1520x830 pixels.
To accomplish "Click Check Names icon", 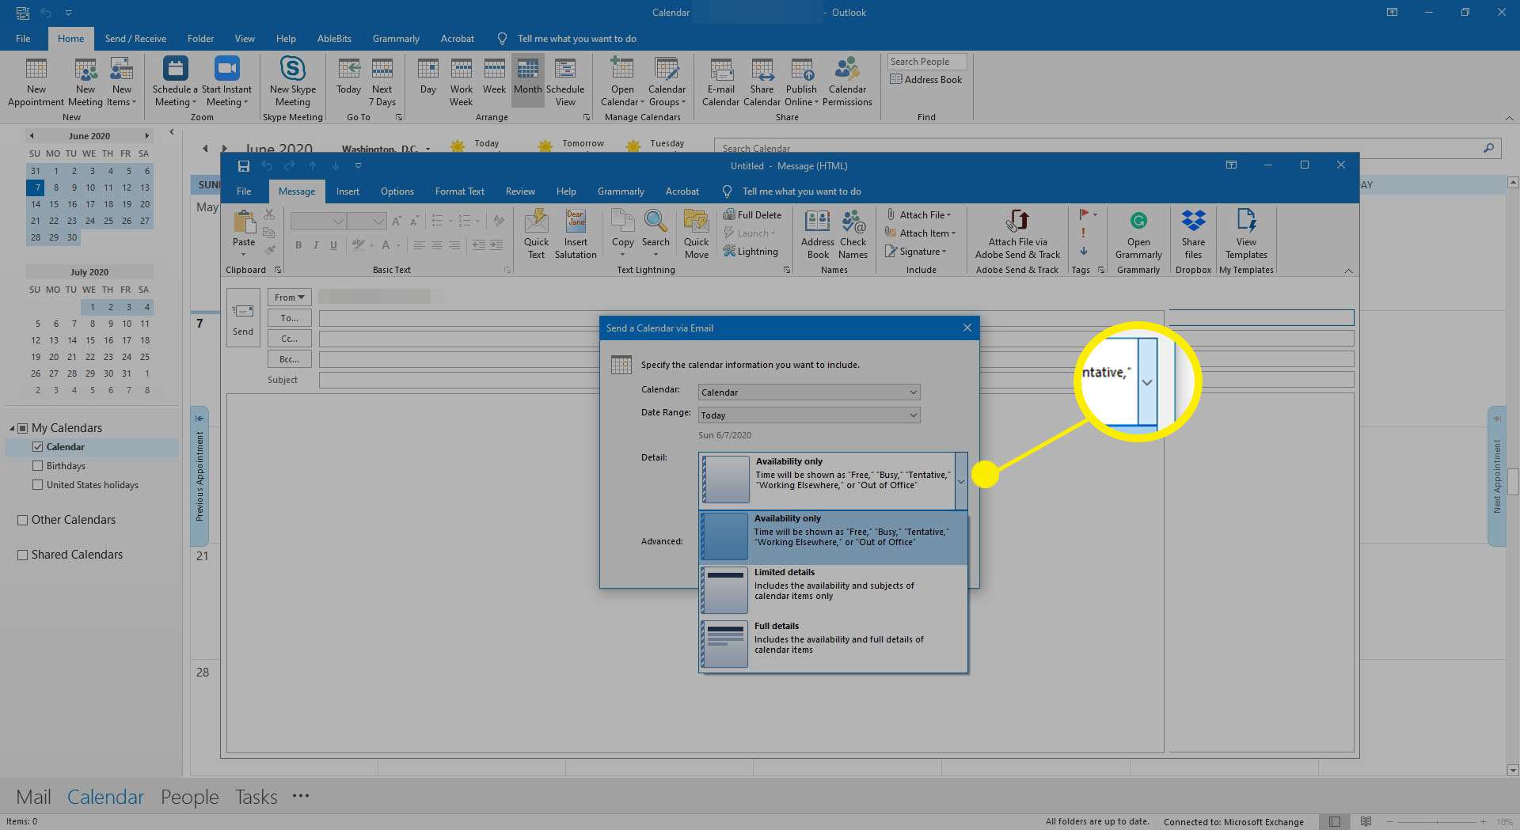I will tap(853, 233).
